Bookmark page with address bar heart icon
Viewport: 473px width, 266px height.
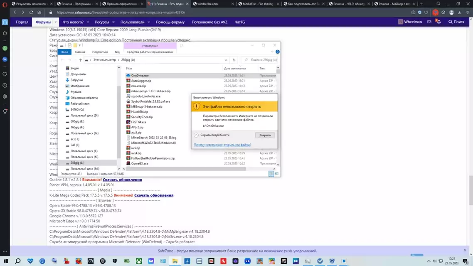426,12
